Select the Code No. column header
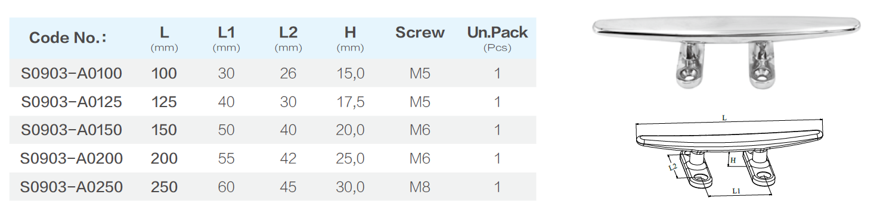The height and width of the screenshot is (216, 874). pos(67,38)
